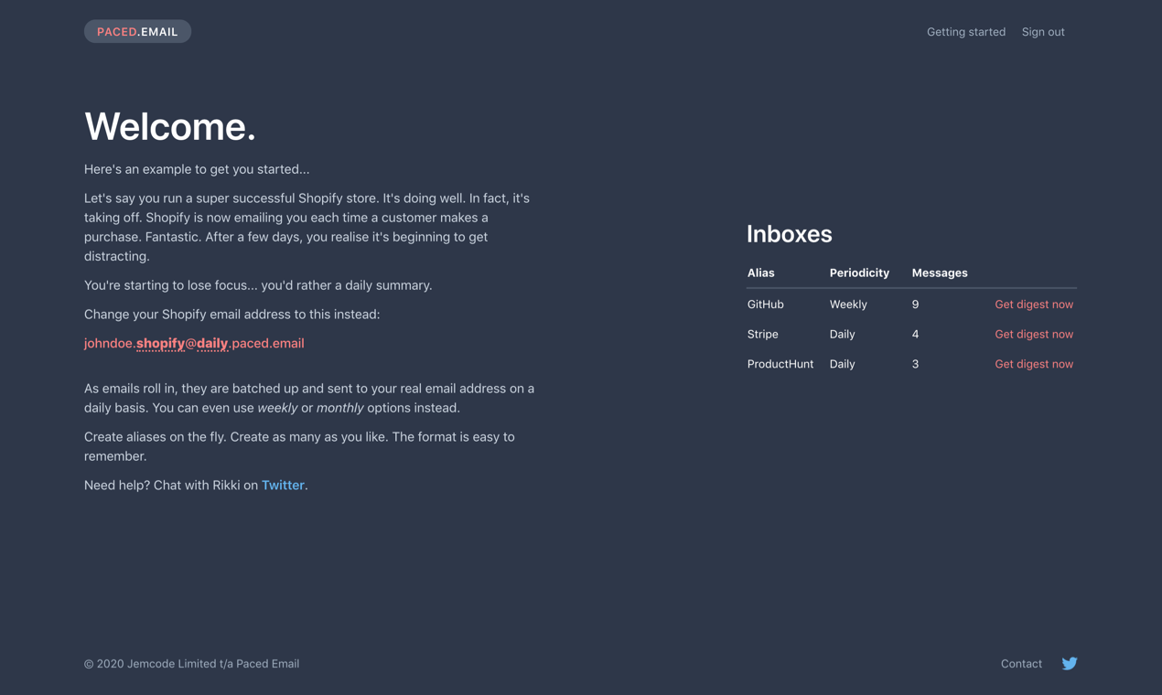Click the Weekly periodicity for GitHub

point(848,304)
